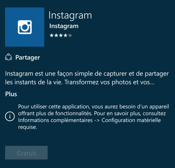This screenshot has height=168, width=175.
Task: Click the third rating star
Action: [x=61, y=35]
